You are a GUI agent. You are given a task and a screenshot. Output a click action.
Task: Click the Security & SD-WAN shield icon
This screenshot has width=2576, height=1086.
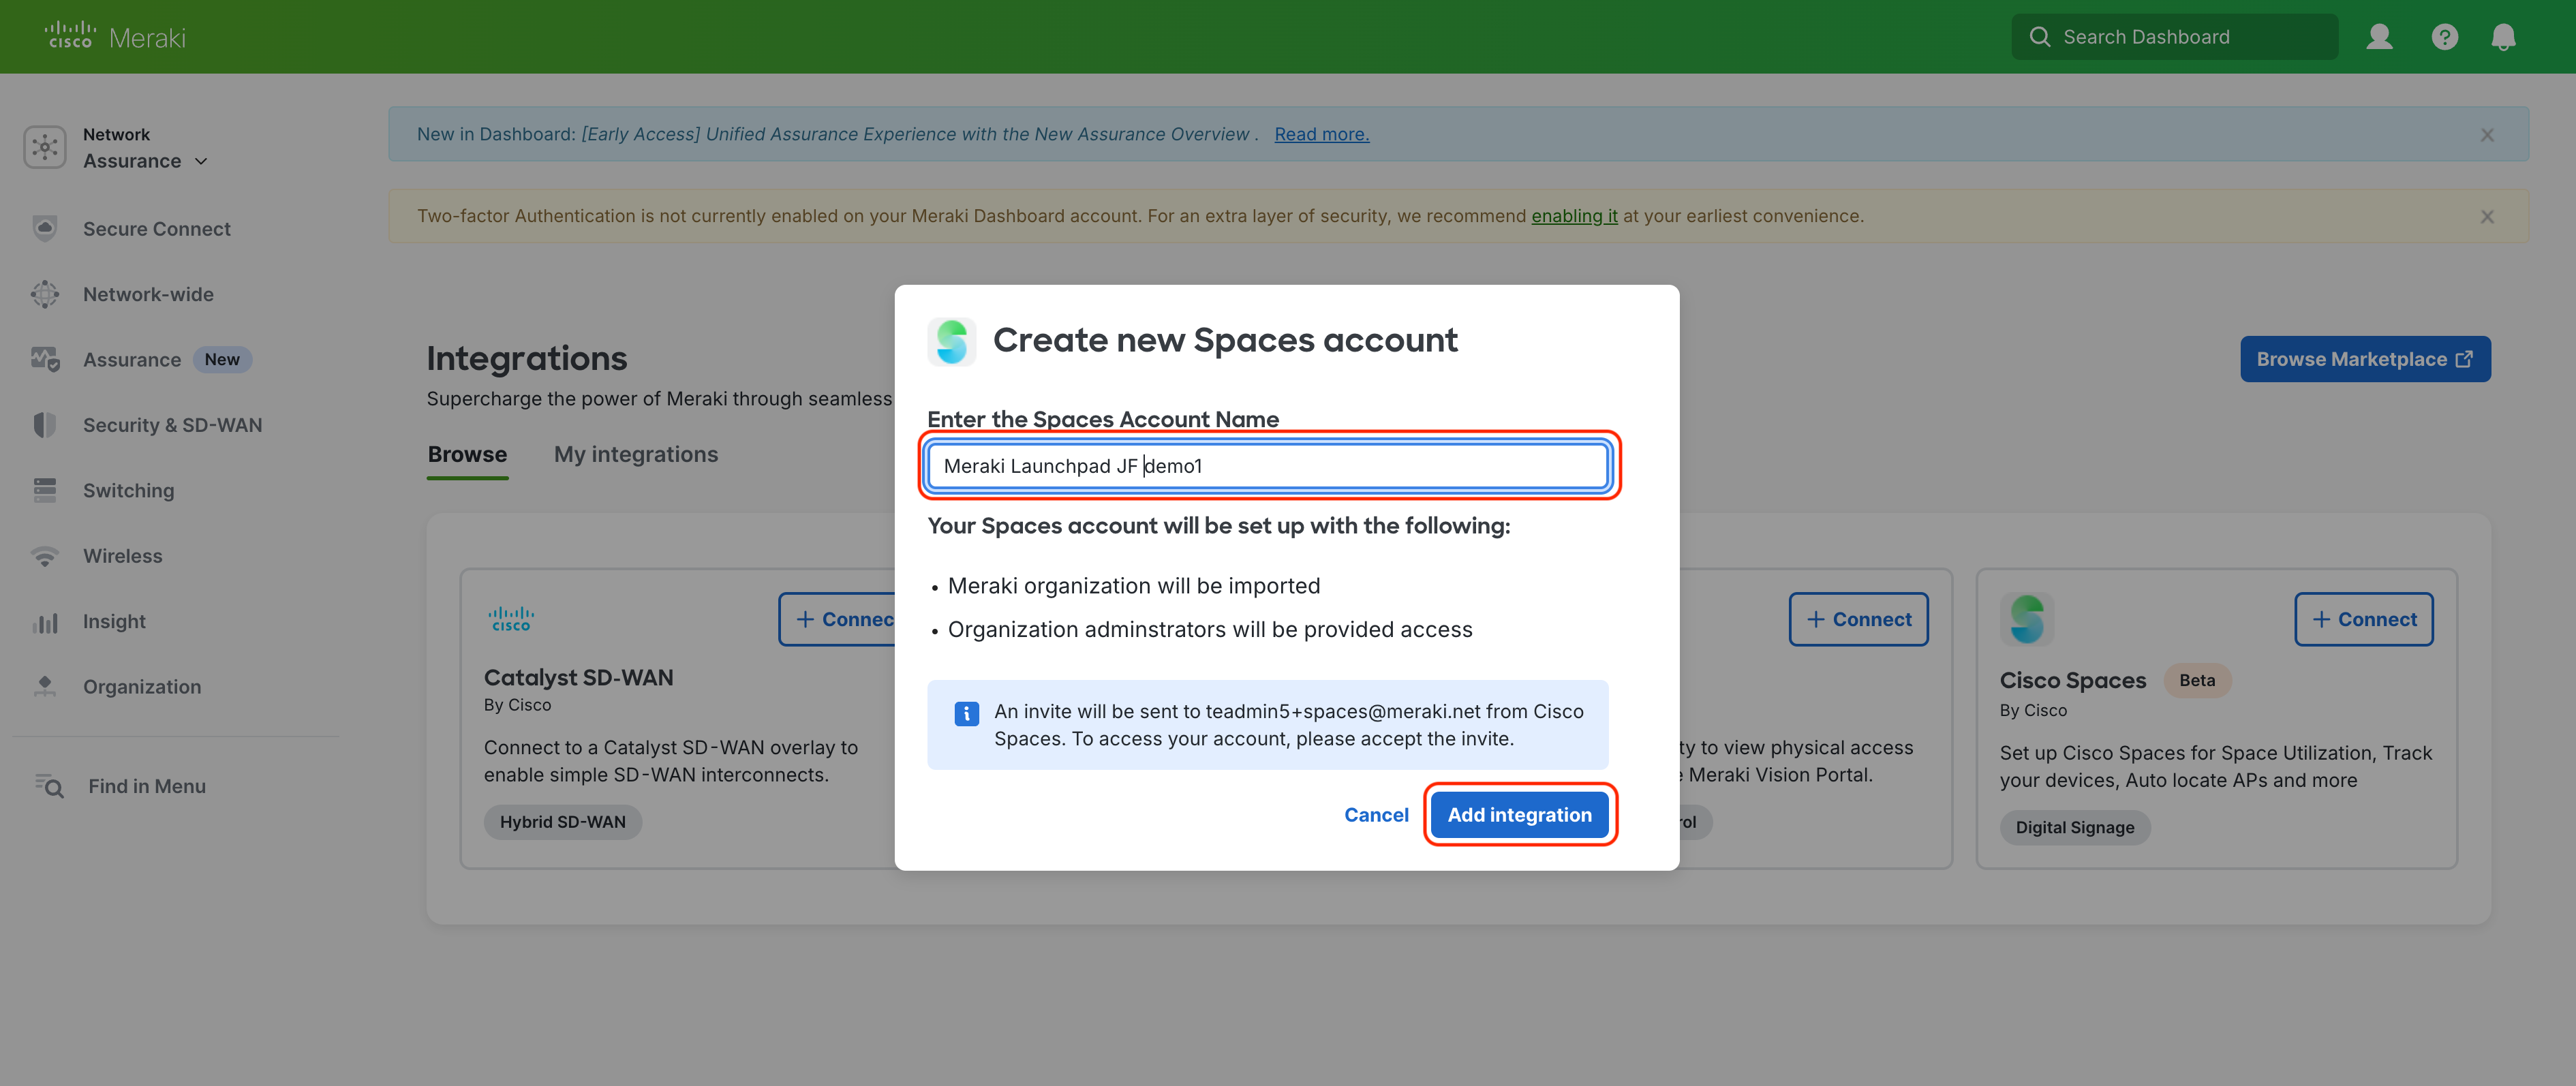click(x=45, y=425)
